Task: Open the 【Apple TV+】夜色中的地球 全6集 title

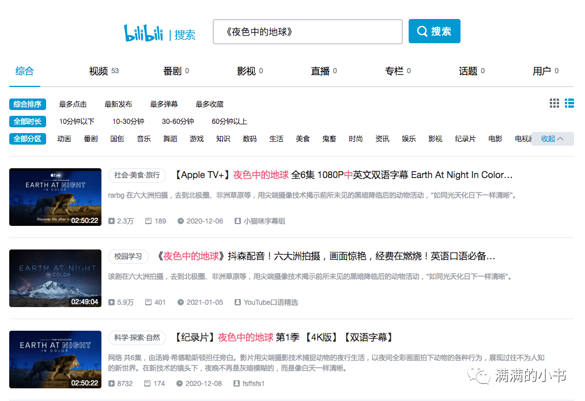Action: click(x=344, y=175)
